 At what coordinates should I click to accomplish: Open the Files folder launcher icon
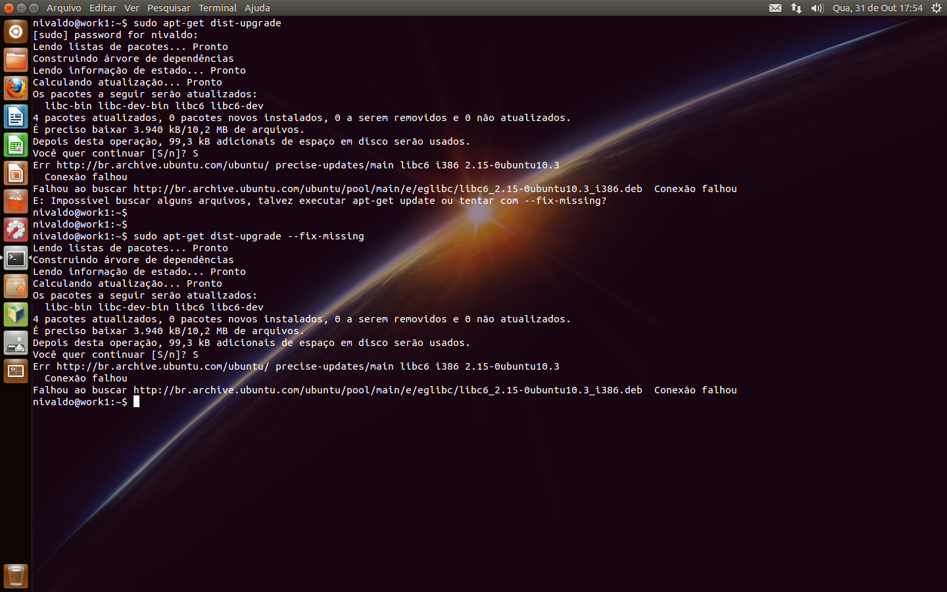(x=16, y=60)
